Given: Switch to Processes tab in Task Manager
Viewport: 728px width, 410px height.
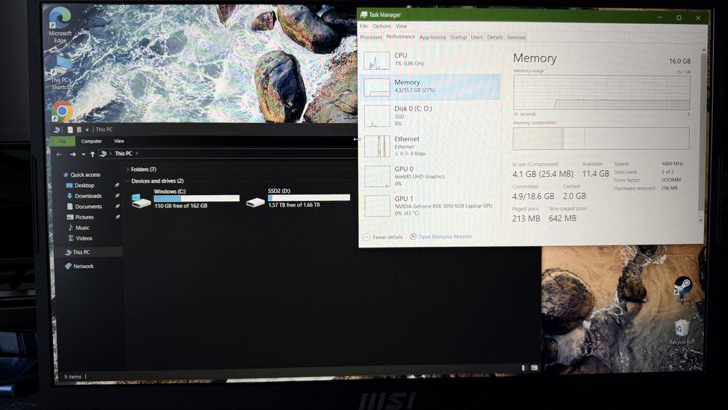Looking at the screenshot, I should (x=371, y=37).
